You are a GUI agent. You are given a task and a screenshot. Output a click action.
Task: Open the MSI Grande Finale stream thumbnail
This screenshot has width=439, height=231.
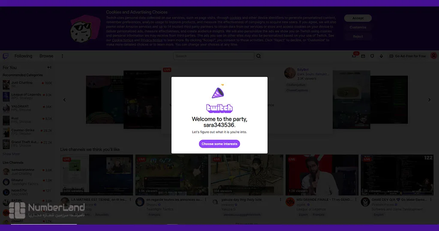[322, 175]
